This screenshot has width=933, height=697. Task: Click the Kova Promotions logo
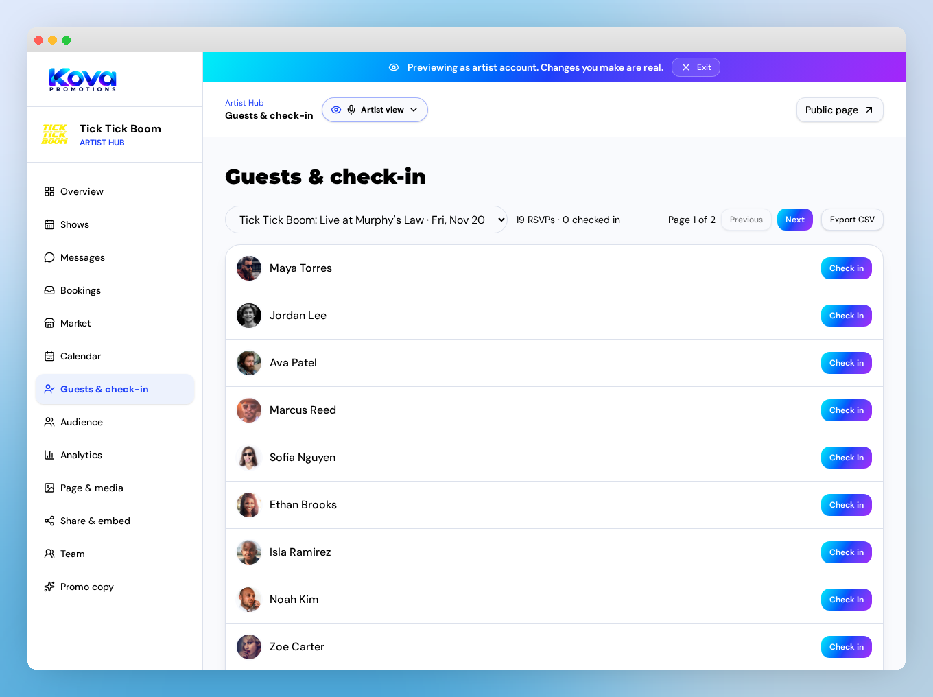82,80
